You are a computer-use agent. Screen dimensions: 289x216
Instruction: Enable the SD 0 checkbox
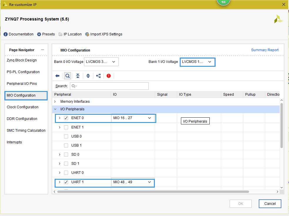(x=66, y=155)
